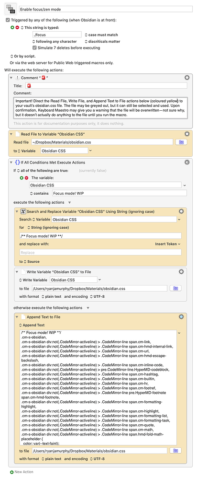The width and height of the screenshot is (197, 478).
Task: Open 'all of the following are true' popup
Action: click(43, 171)
